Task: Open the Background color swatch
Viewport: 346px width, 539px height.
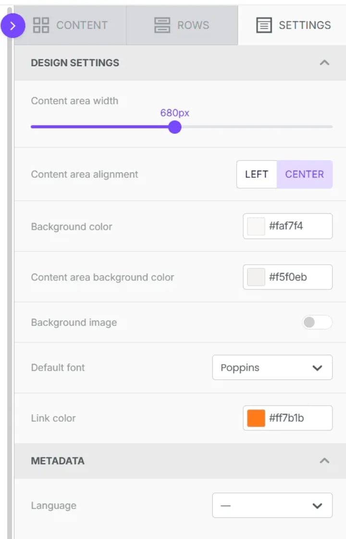Action: click(x=256, y=227)
